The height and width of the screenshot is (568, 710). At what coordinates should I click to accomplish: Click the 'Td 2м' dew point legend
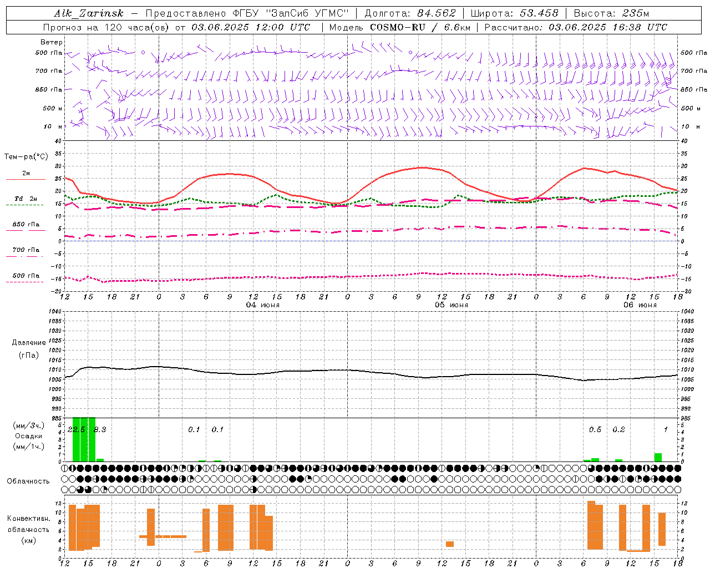click(26, 199)
